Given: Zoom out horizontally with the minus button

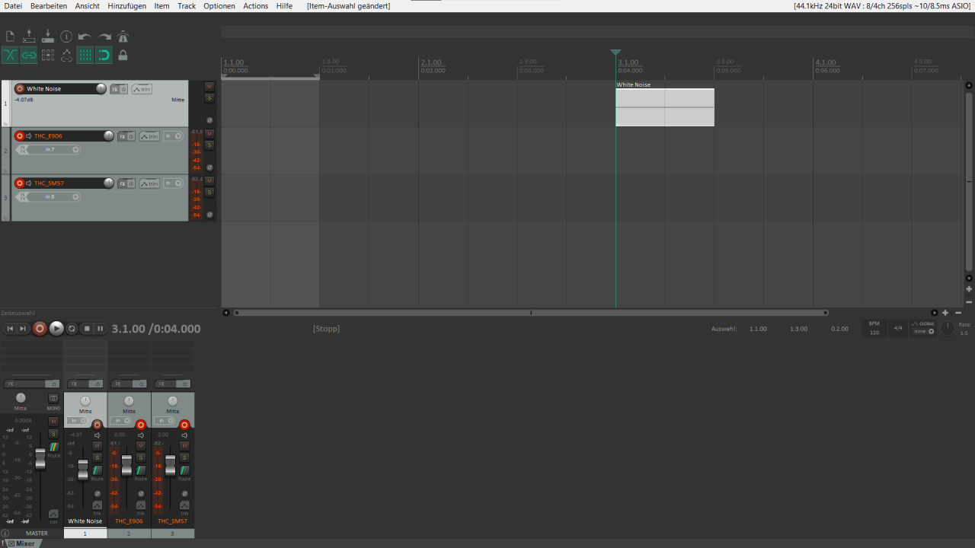Looking at the screenshot, I should click(x=958, y=313).
